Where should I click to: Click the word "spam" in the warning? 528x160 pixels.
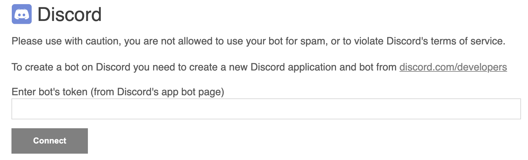(313, 41)
